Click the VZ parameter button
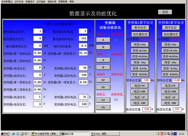Viewport: 188px width, 136px height. (103, 80)
